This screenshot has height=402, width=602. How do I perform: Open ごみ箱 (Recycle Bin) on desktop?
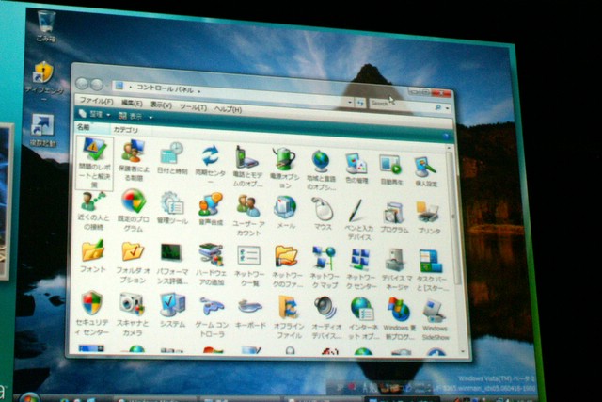46,25
